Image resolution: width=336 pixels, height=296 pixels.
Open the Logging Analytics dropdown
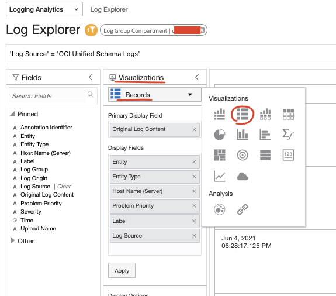point(44,9)
